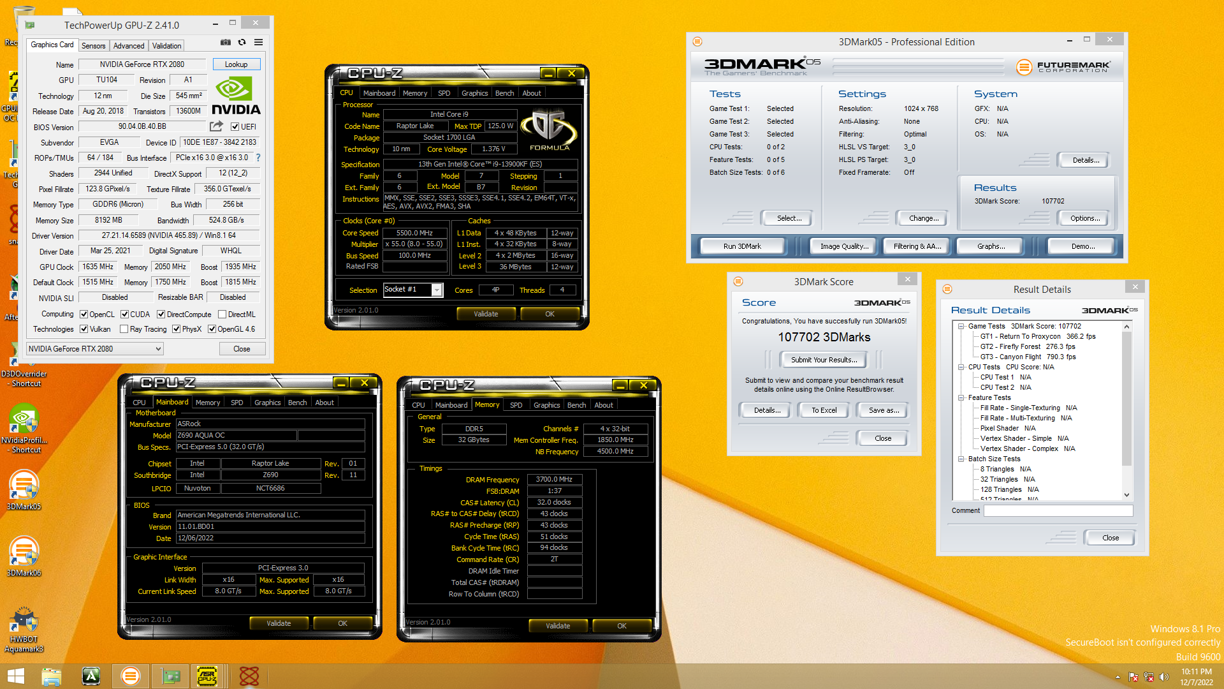The height and width of the screenshot is (689, 1224).
Task: Click the BIOS share/export arrow icon in GPU-Z
Action: pyautogui.click(x=217, y=126)
